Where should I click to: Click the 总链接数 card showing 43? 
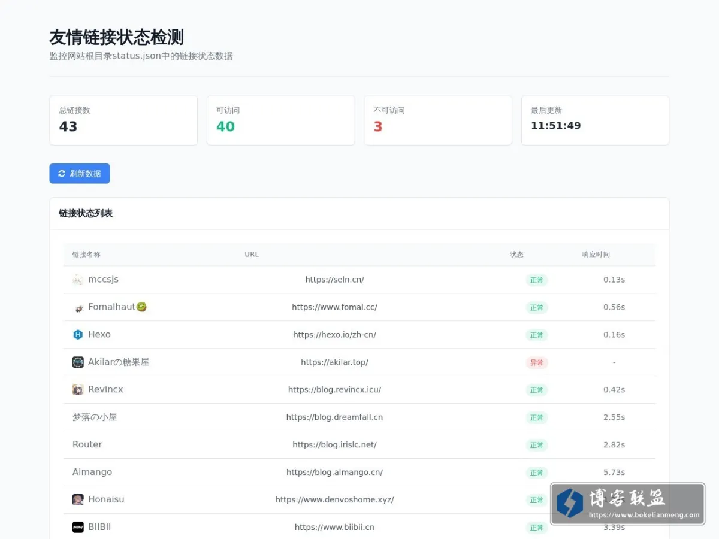tap(123, 120)
